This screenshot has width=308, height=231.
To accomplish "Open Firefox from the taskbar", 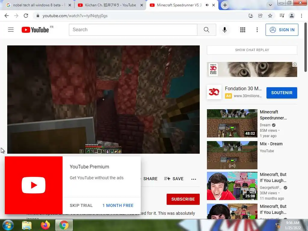I will tap(45, 225).
